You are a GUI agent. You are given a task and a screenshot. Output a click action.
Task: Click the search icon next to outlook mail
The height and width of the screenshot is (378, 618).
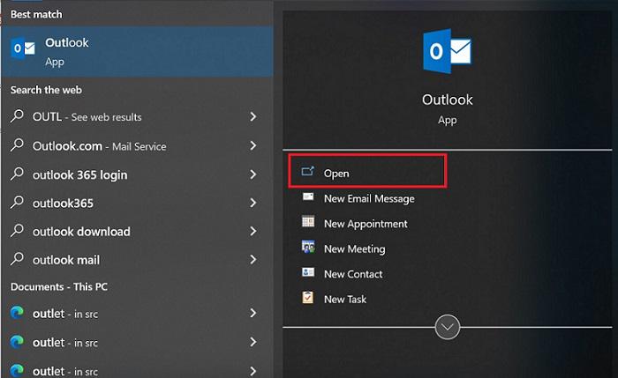[x=17, y=259]
